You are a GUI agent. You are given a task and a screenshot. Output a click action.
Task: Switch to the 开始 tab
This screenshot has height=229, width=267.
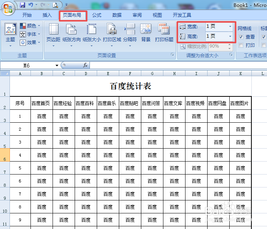[x=27, y=15]
